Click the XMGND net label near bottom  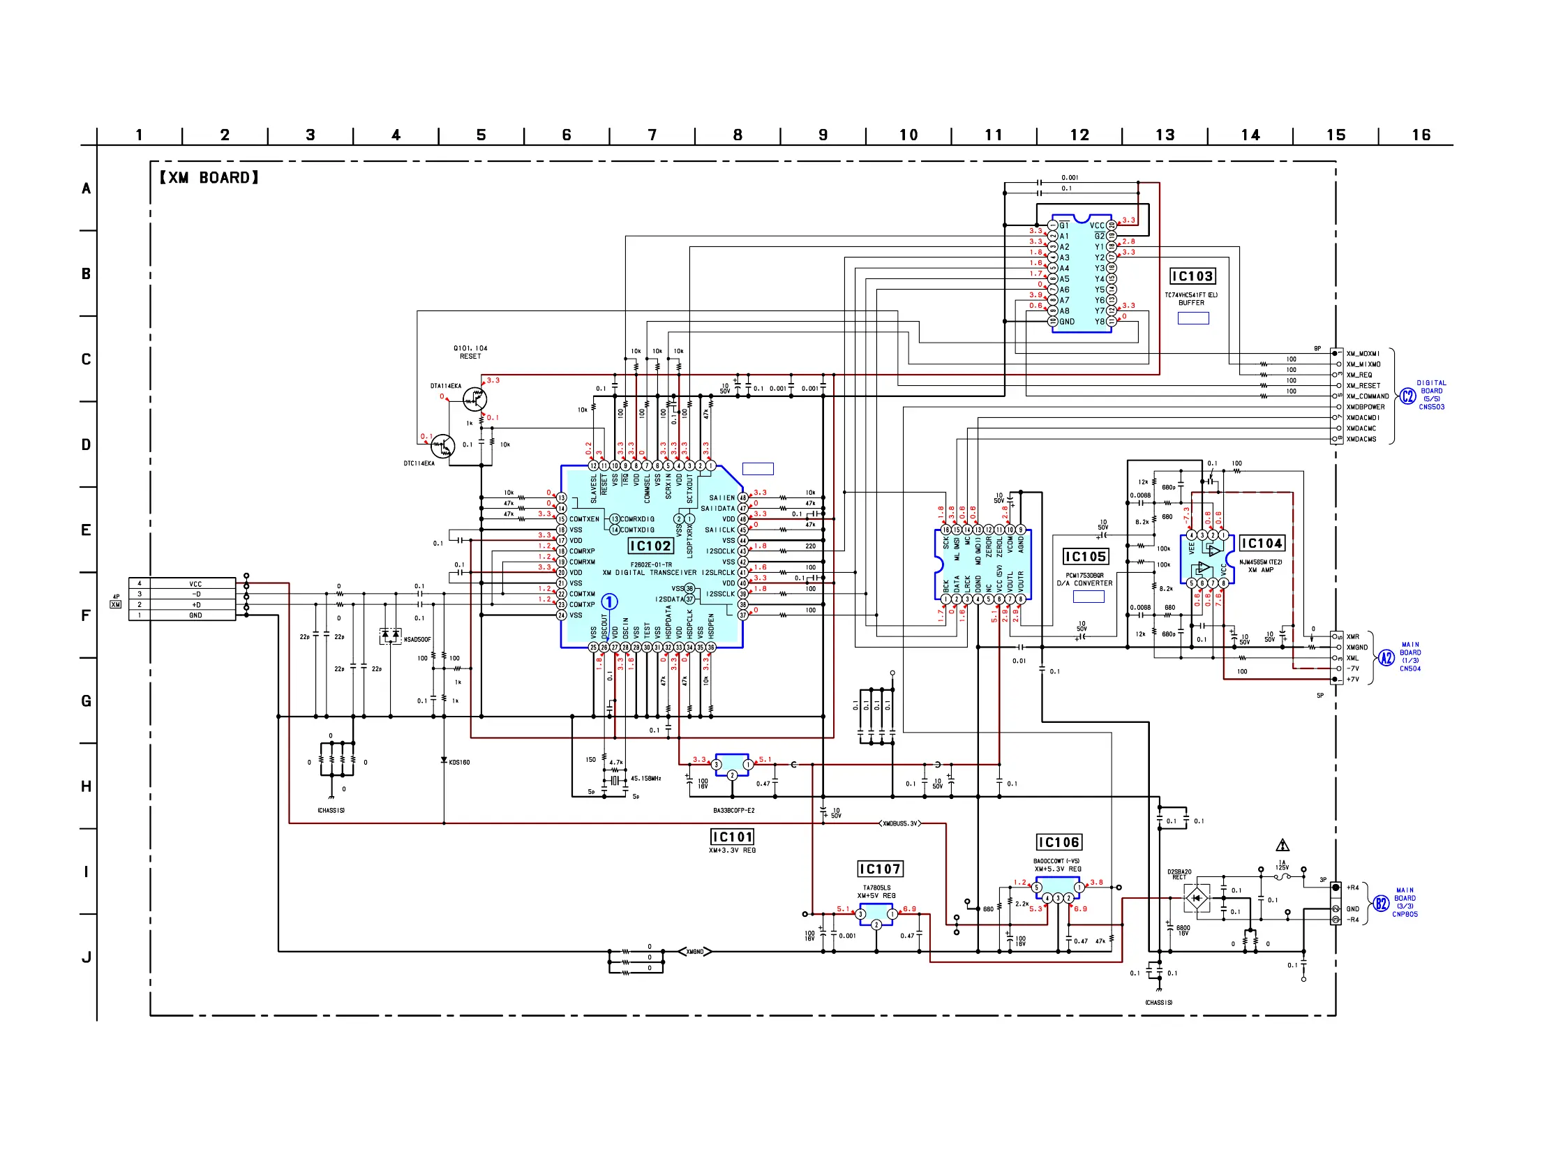[695, 952]
